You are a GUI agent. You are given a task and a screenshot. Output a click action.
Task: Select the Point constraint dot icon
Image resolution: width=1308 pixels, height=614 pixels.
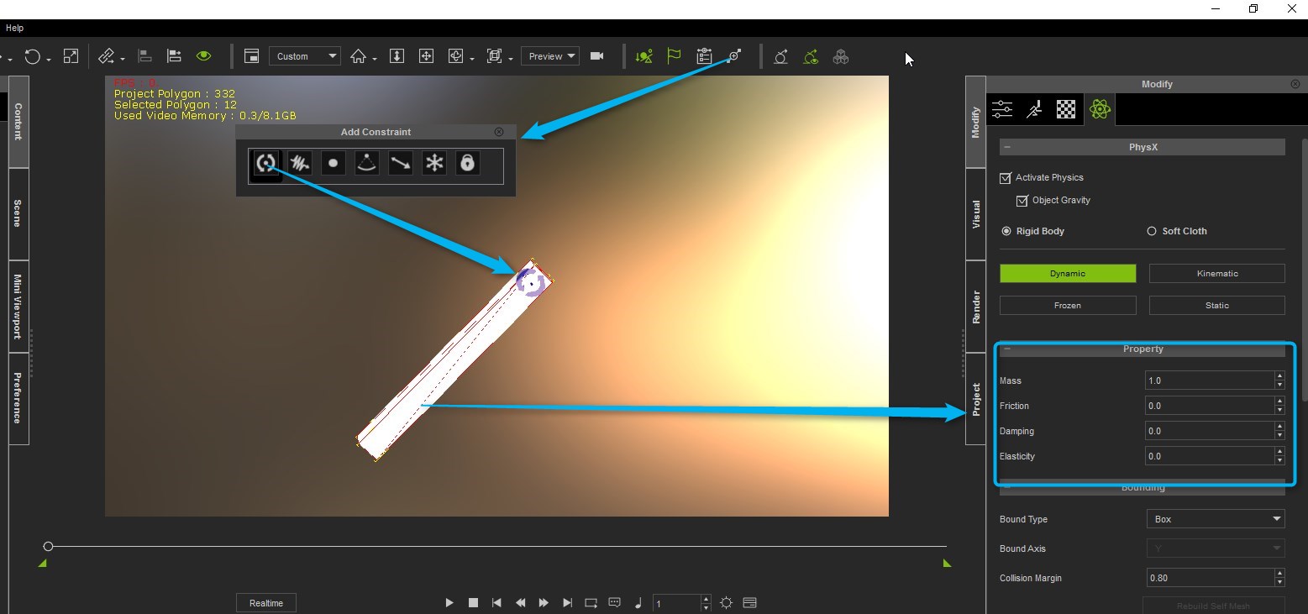coord(333,163)
